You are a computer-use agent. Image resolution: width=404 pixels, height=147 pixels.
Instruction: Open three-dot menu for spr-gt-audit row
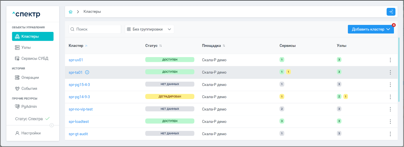390,134
